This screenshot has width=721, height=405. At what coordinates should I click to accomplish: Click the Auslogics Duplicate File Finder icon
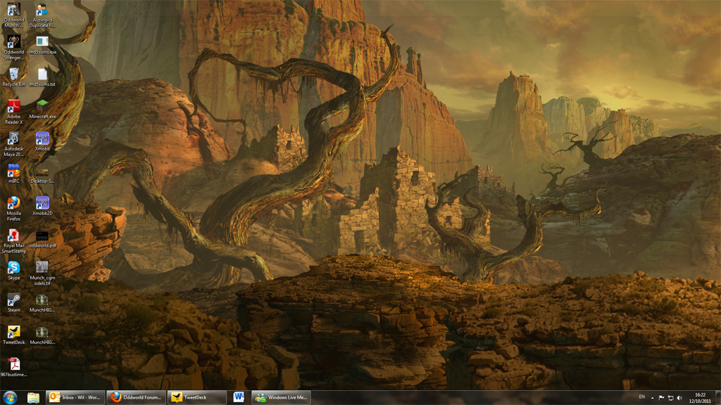(42, 11)
